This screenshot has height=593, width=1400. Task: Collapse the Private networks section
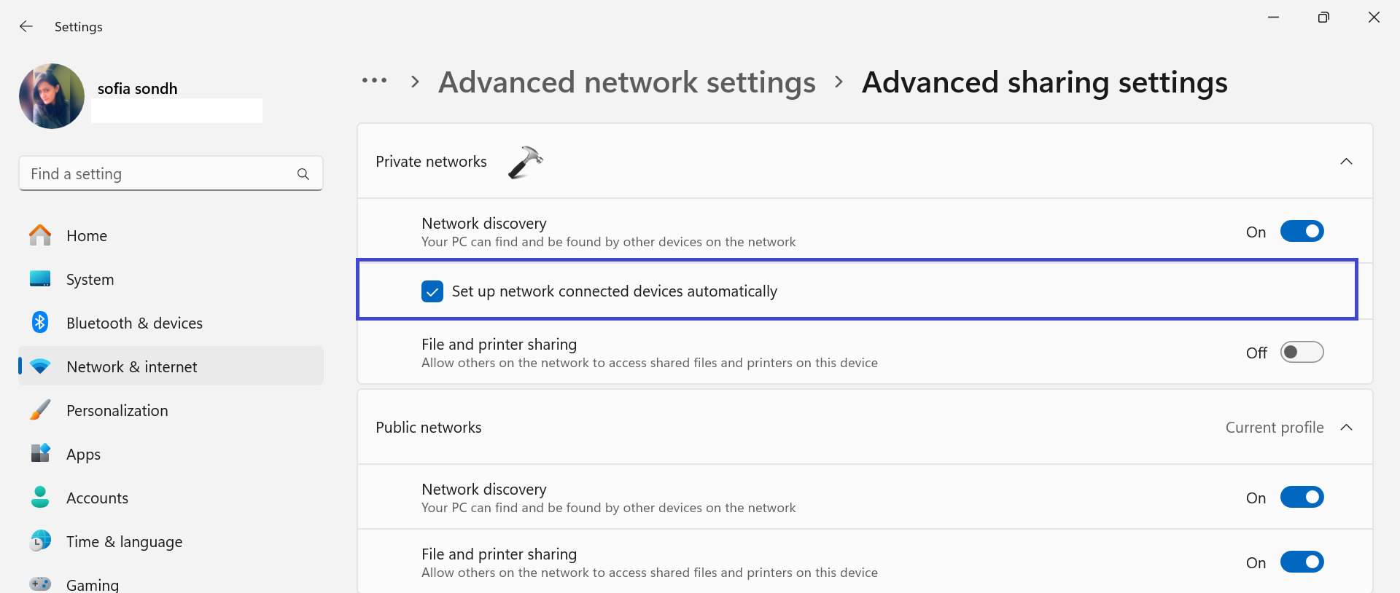point(1346,162)
